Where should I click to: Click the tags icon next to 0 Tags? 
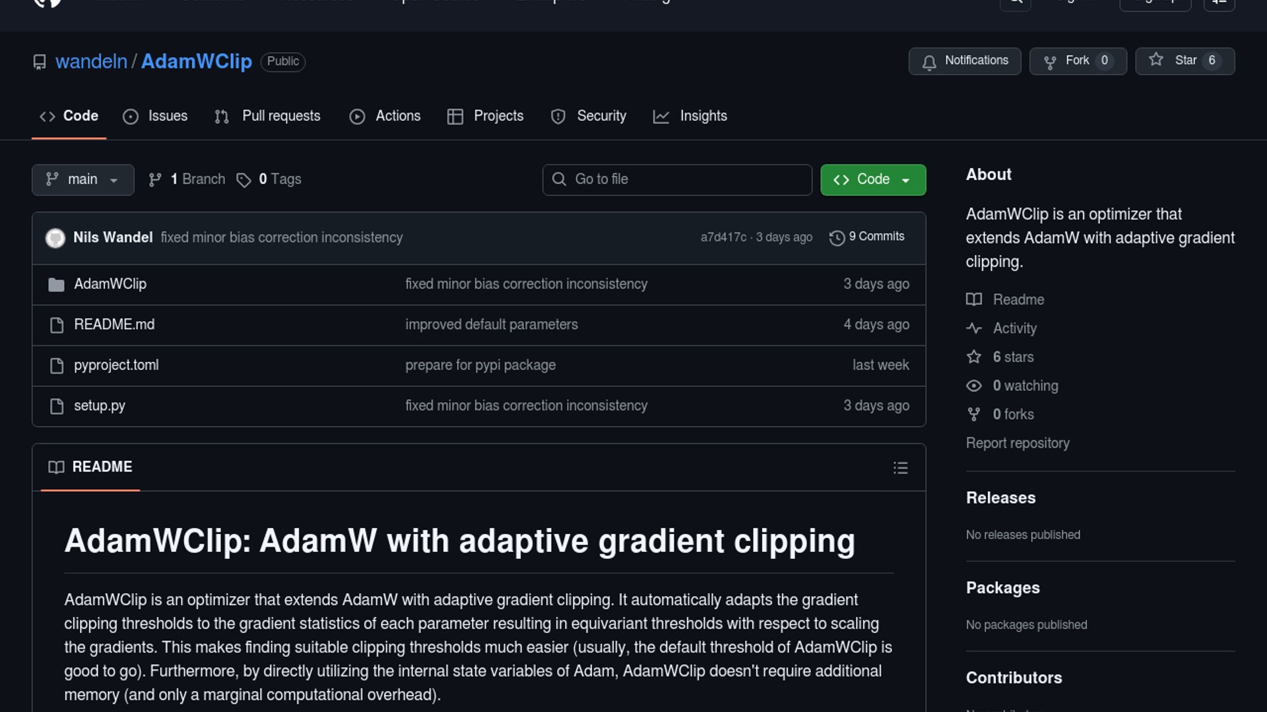coord(244,180)
